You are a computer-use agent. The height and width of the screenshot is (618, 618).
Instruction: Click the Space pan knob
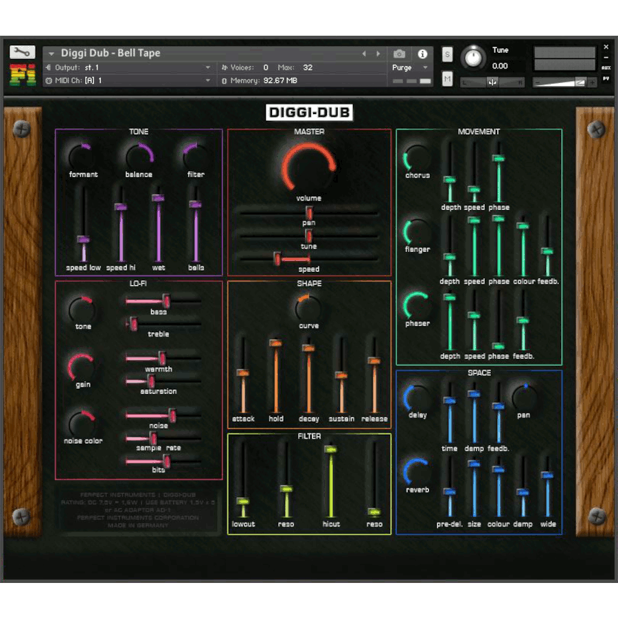click(x=524, y=398)
